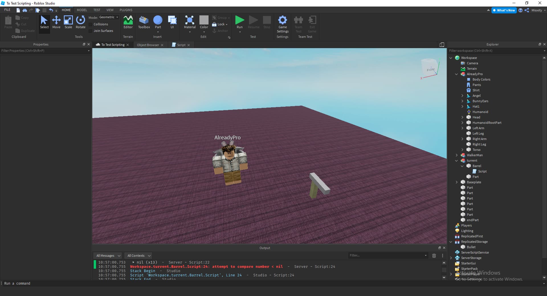Click the view orientation cube
547x296 pixels.
click(430, 67)
